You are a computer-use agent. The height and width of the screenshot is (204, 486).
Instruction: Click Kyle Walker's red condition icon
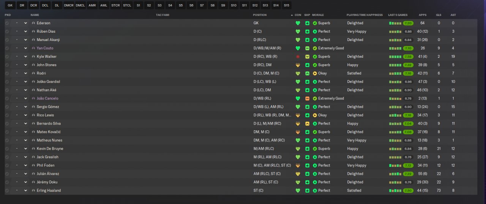click(298, 57)
